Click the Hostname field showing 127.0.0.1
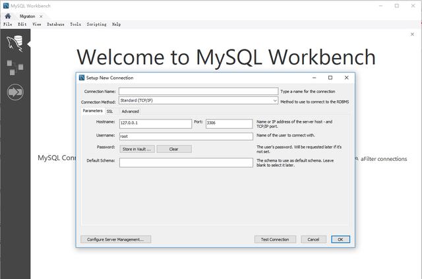This screenshot has height=279, width=422. click(x=156, y=123)
